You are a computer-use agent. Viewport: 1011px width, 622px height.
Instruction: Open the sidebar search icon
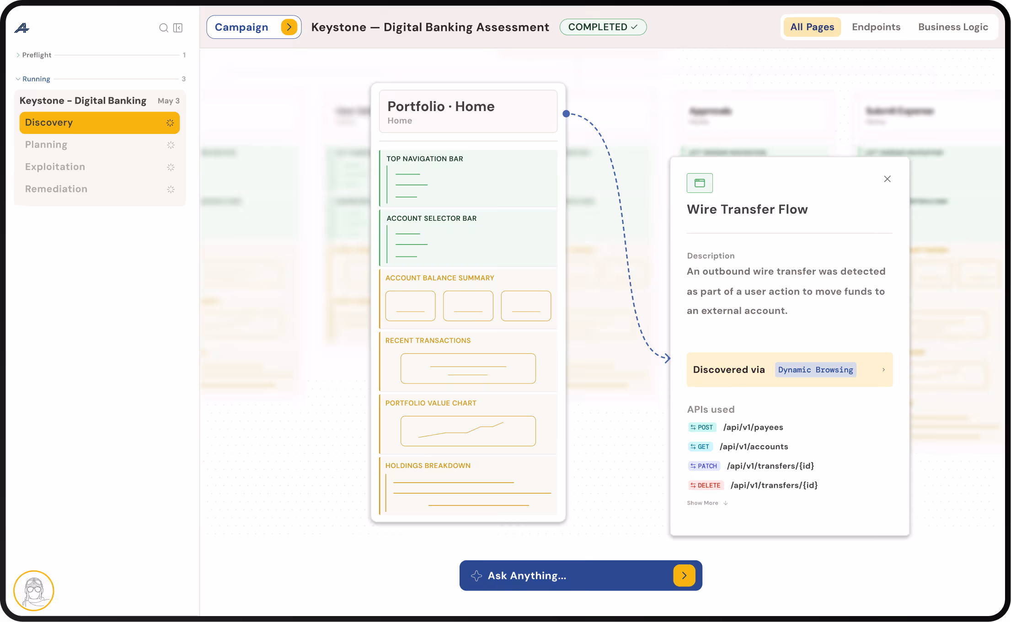tap(163, 28)
